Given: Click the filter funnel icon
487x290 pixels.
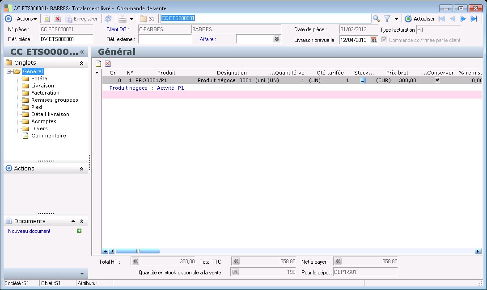Looking at the screenshot, I should click(x=387, y=19).
